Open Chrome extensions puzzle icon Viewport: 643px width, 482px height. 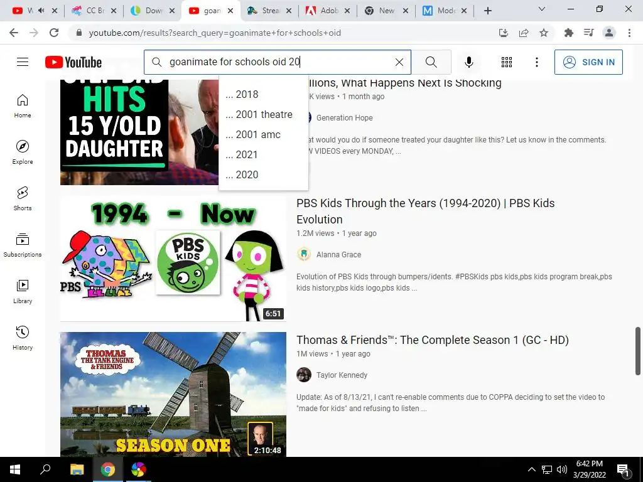[x=568, y=33]
